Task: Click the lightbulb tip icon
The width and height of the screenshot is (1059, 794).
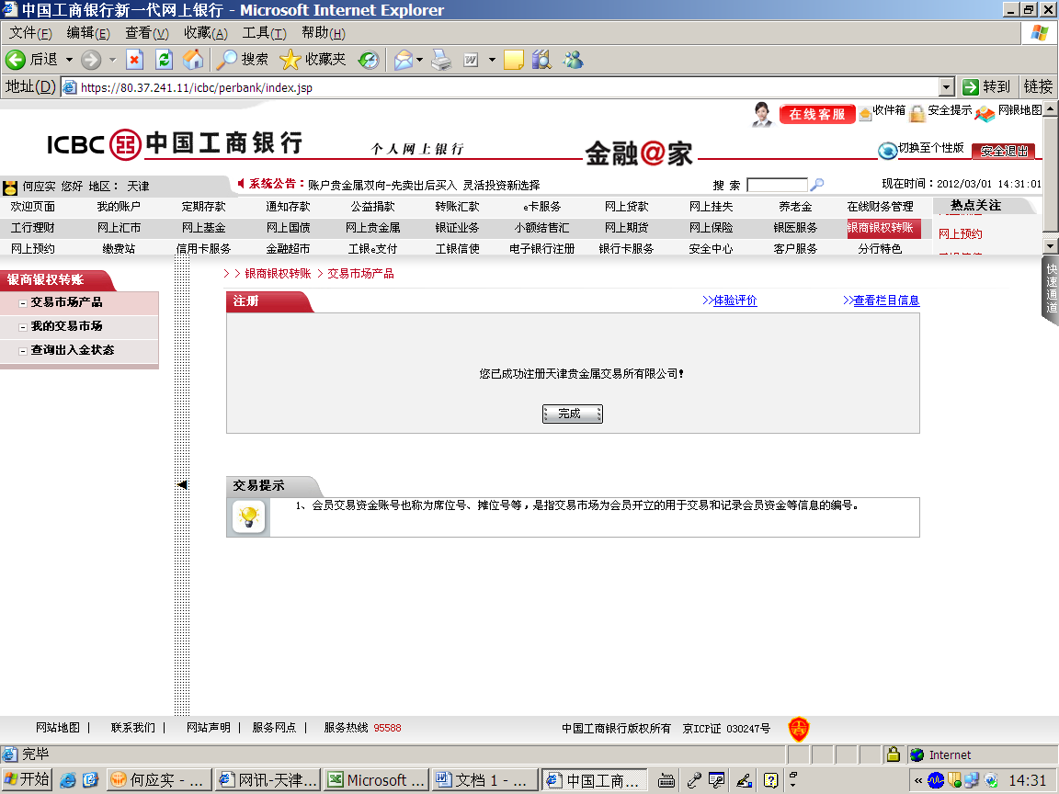Action: (x=248, y=517)
